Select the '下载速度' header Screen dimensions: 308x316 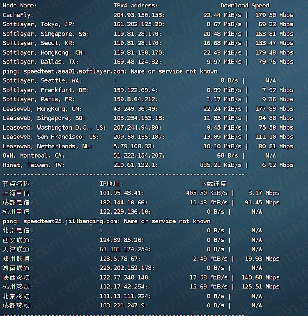click(213, 184)
